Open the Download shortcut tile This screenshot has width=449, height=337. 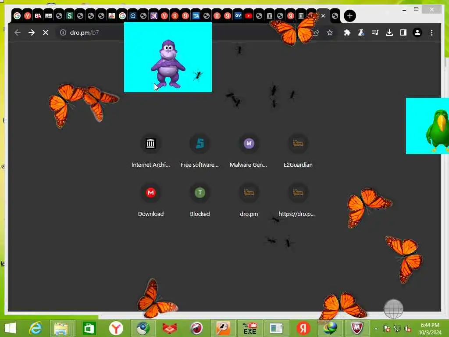(x=151, y=200)
